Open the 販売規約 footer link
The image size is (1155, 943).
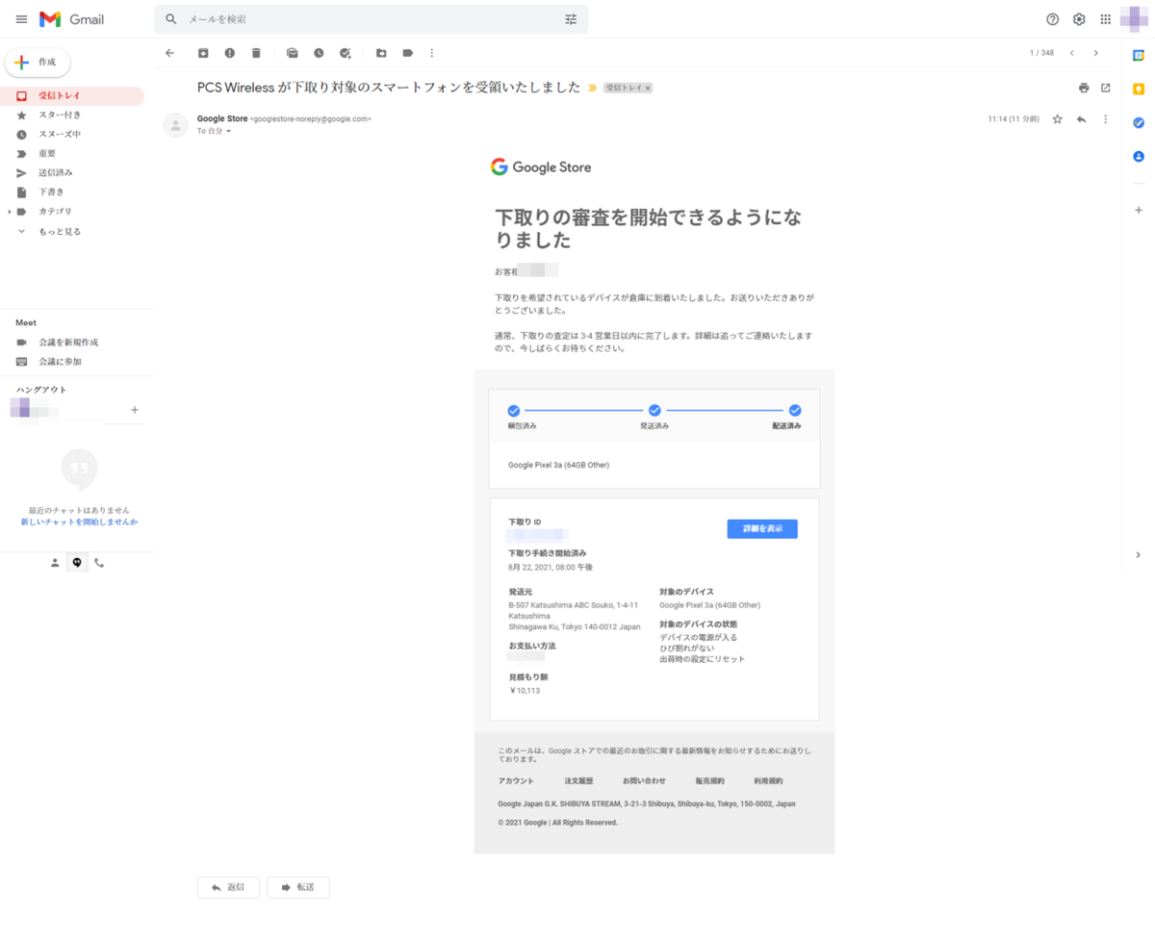point(709,781)
